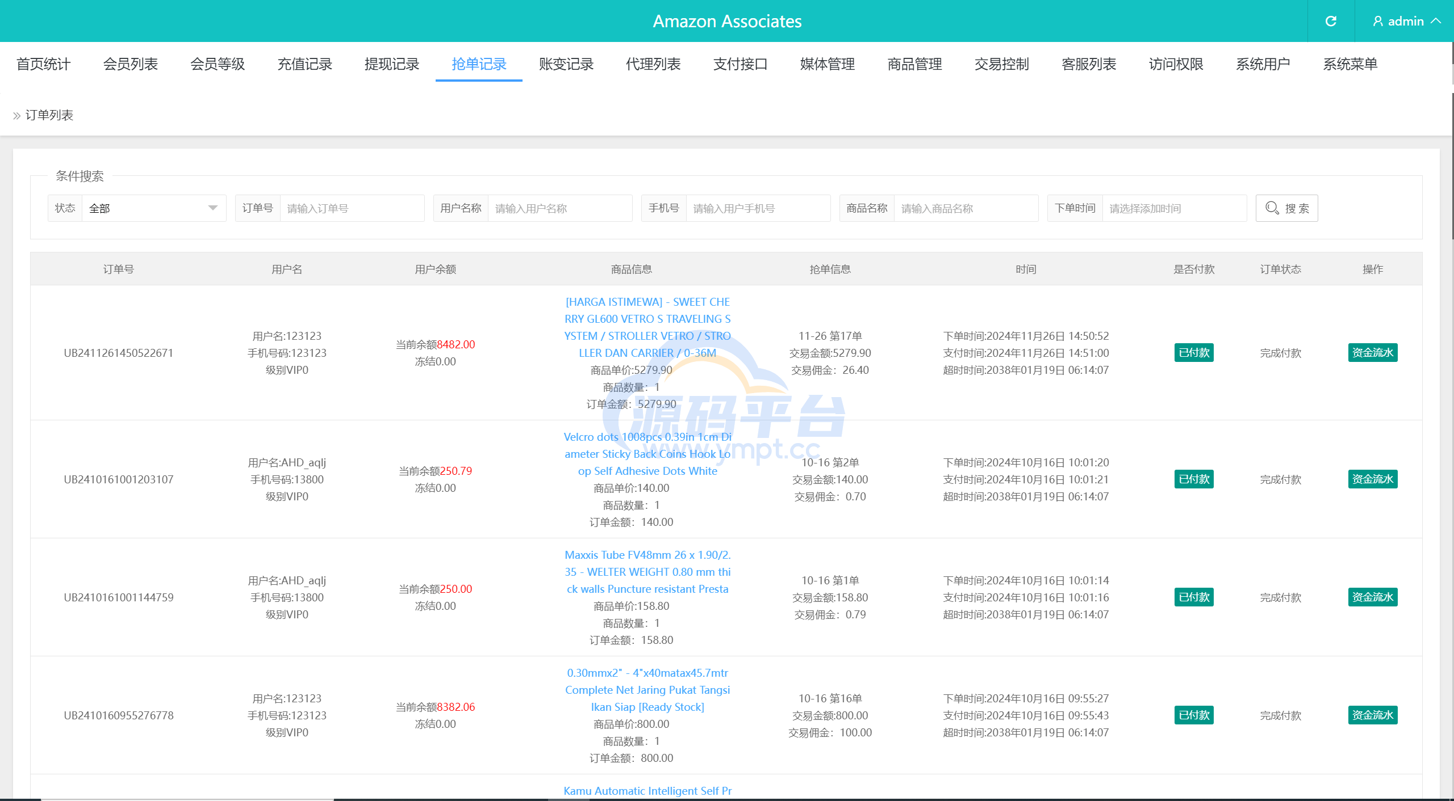This screenshot has width=1454, height=801.
Task: Open the Complete Net Jaring product link
Action: 647,690
